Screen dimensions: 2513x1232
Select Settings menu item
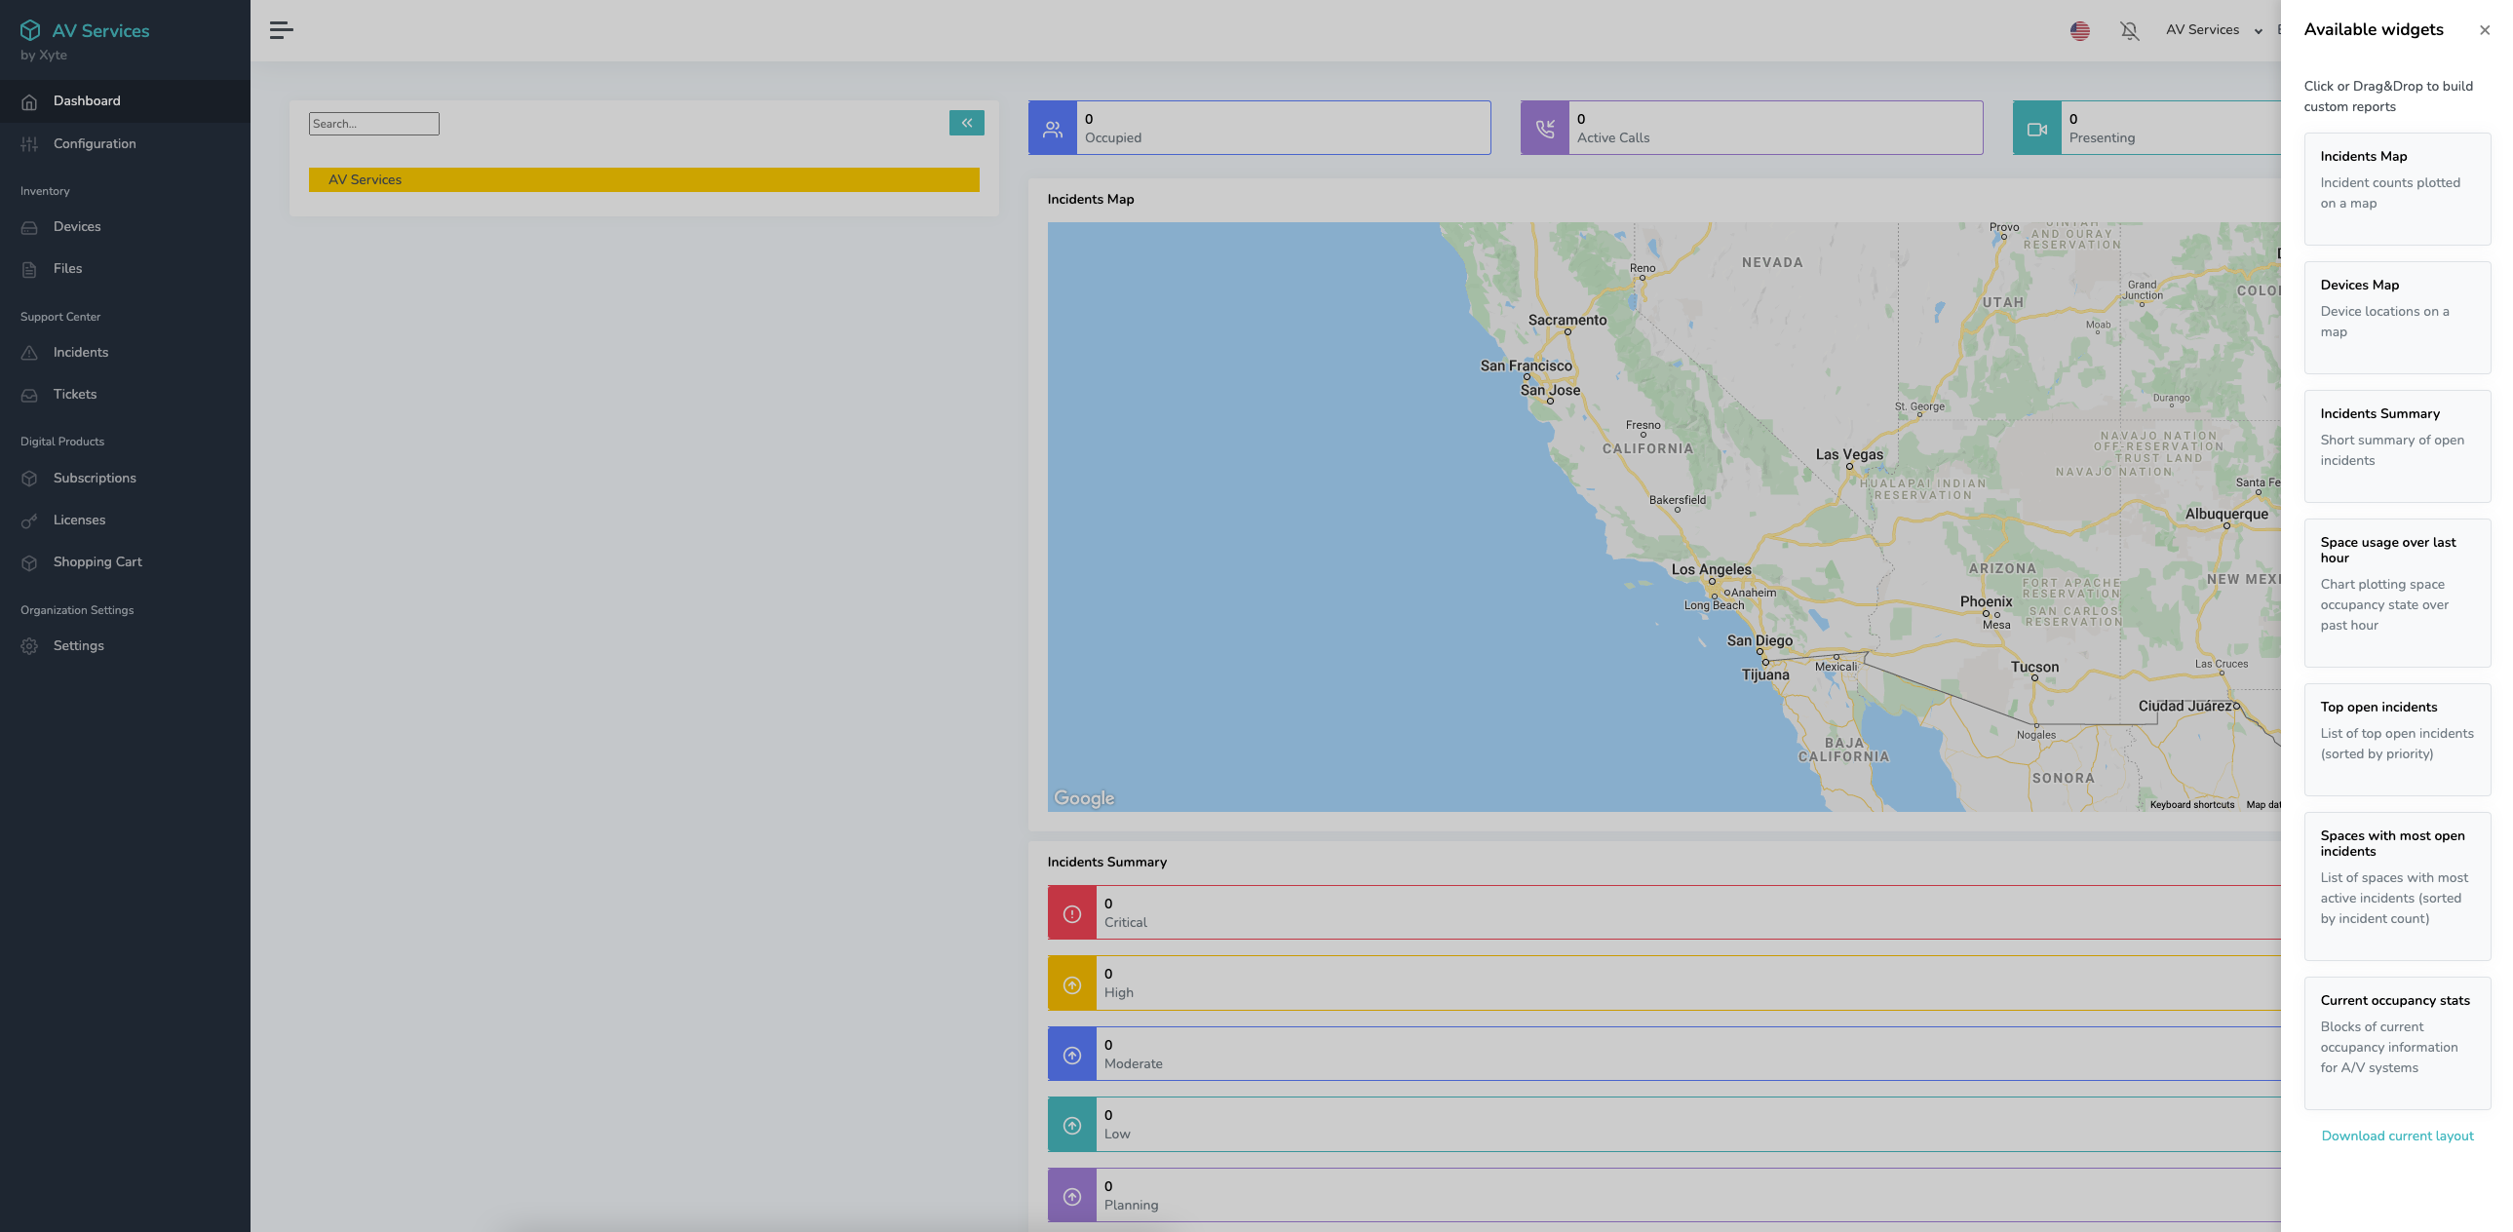point(77,645)
